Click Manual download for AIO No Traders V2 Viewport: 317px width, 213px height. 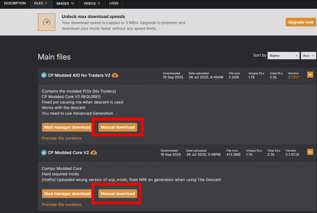click(x=118, y=127)
